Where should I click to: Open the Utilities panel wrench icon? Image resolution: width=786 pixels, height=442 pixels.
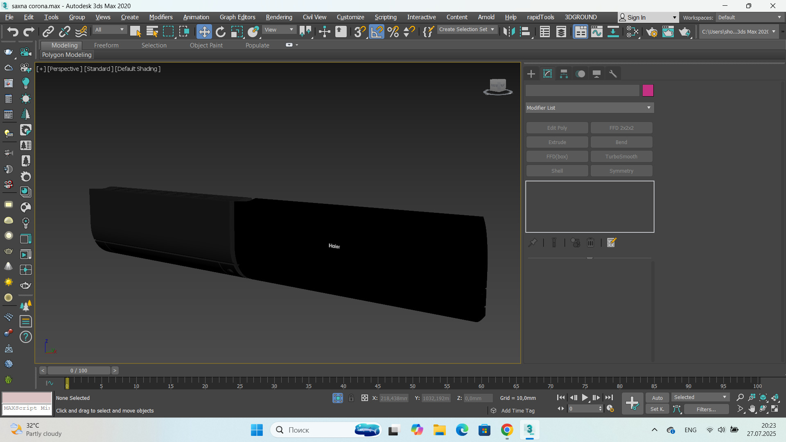click(613, 74)
